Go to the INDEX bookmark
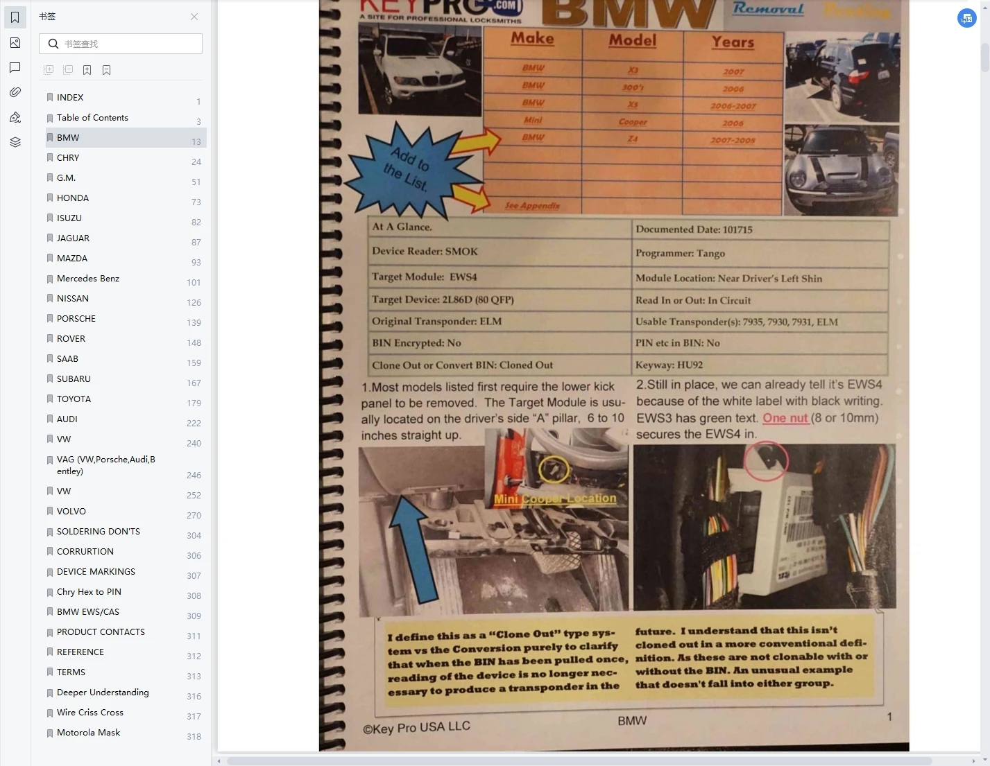 point(126,98)
